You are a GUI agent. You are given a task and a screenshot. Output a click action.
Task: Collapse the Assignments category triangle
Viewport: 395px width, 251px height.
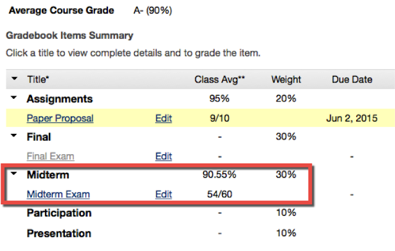click(14, 99)
